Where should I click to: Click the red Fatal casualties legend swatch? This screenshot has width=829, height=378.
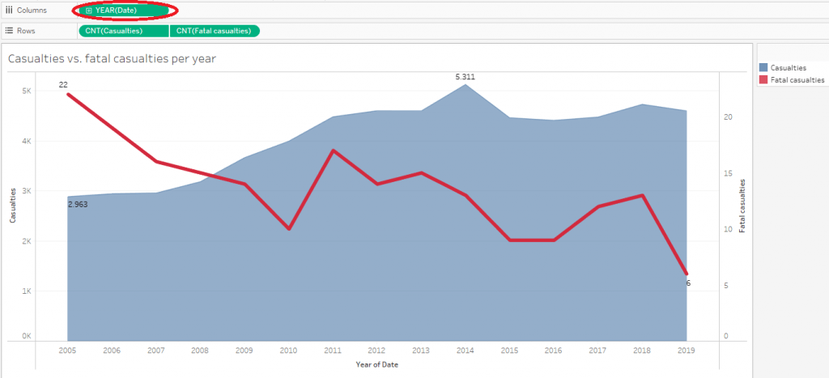763,80
